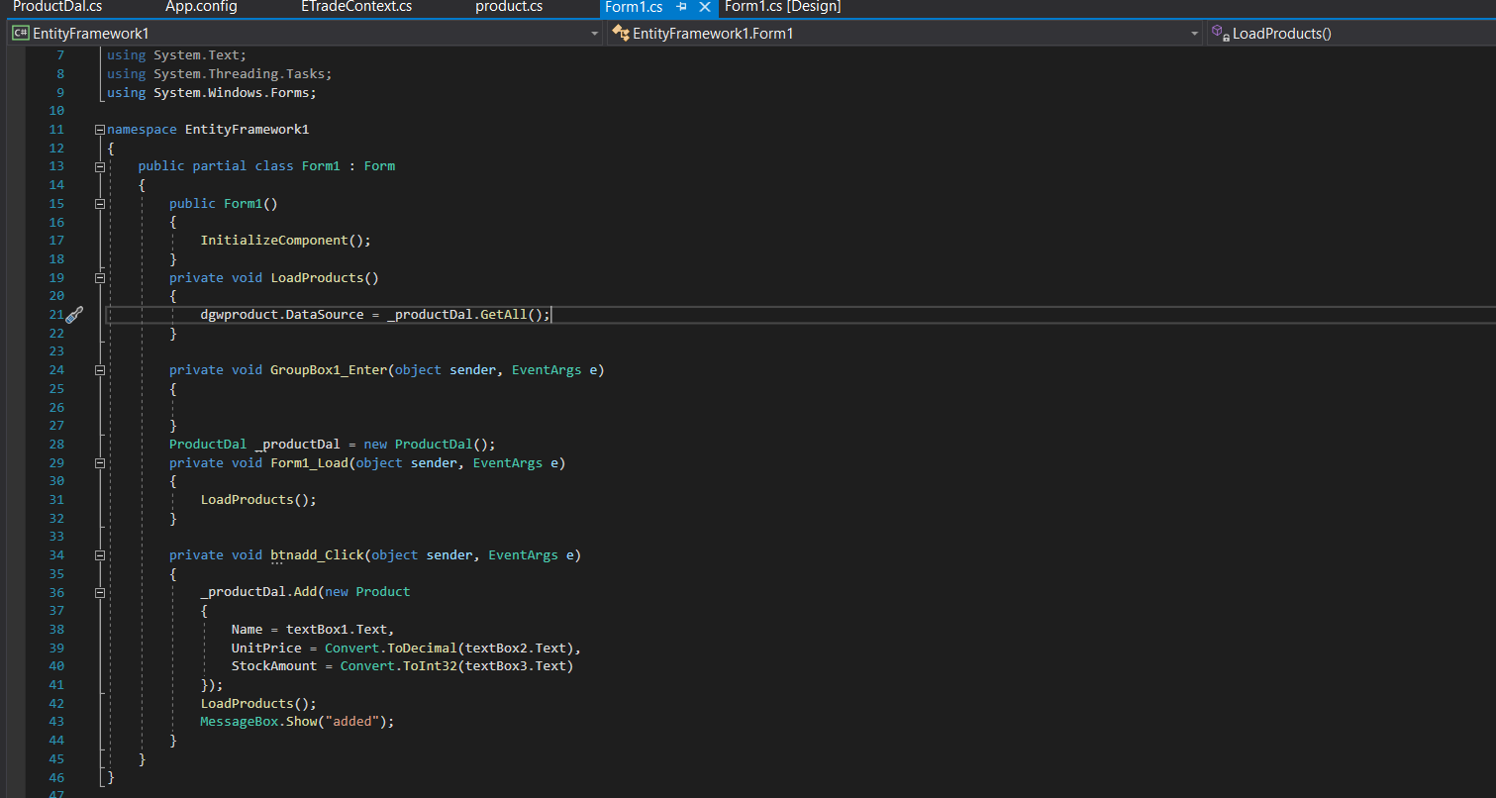The image size is (1496, 798).
Task: Open the EntityFramework1.Form1 type dropdown
Action: click(x=1195, y=34)
